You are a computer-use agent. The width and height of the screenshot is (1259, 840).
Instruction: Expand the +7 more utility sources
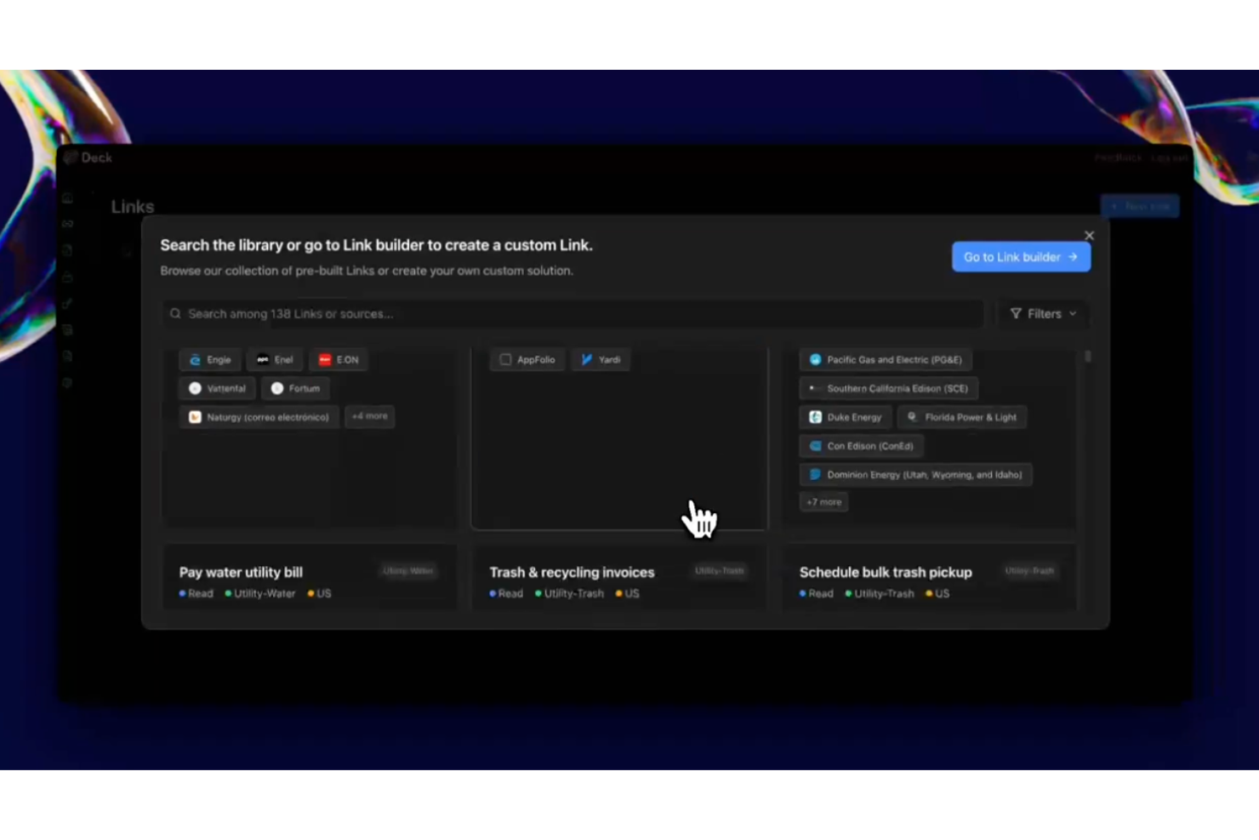pos(823,502)
